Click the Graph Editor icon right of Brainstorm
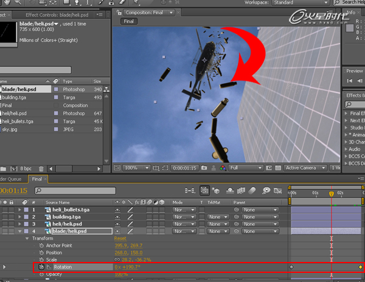 coord(277,191)
